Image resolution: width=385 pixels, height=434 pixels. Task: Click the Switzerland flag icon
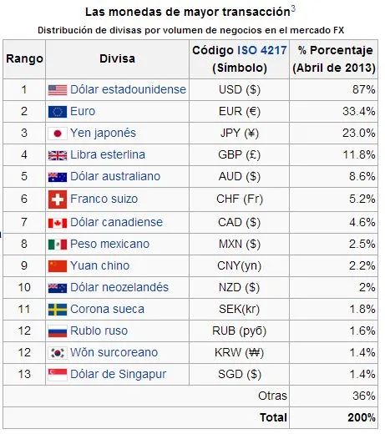click(58, 199)
